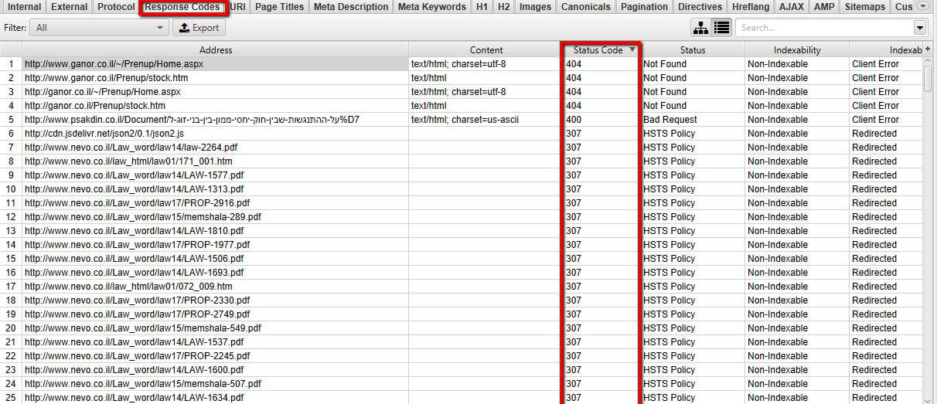Open the H2 tab
Screen dimensions: 937x404
coord(504,7)
